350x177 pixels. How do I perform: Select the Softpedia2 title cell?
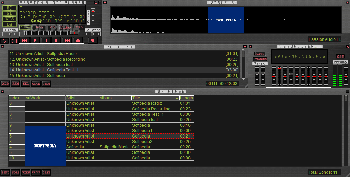click(155, 142)
